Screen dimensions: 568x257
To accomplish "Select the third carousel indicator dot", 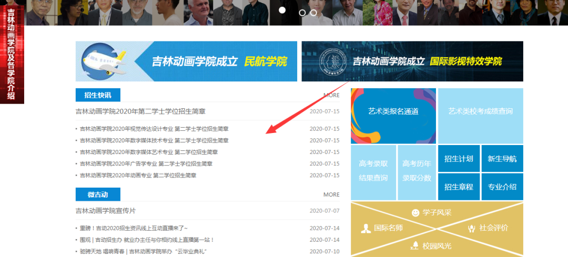I will click(x=313, y=13).
